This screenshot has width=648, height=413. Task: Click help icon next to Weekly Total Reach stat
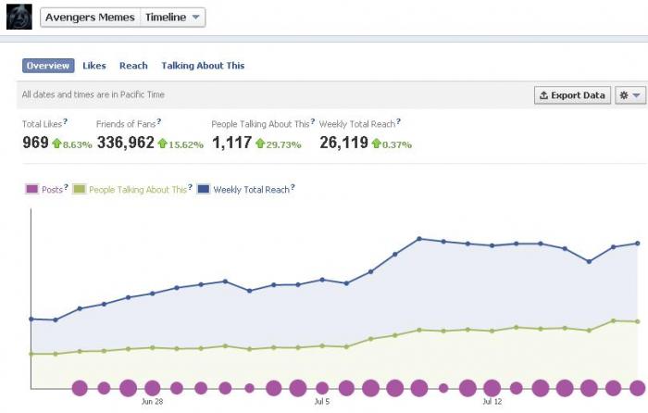click(398, 121)
